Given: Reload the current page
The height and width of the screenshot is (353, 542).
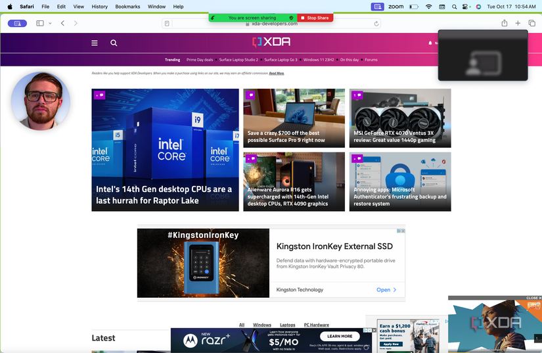Looking at the screenshot, I should pyautogui.click(x=376, y=24).
